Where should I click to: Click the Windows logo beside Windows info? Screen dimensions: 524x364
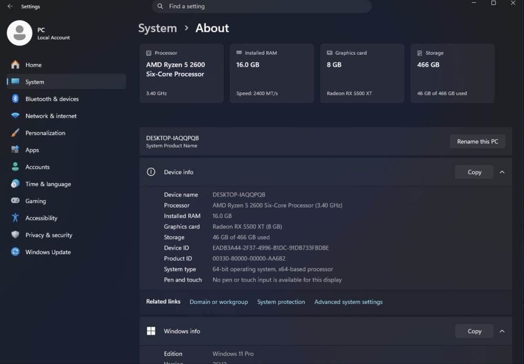[x=151, y=331]
